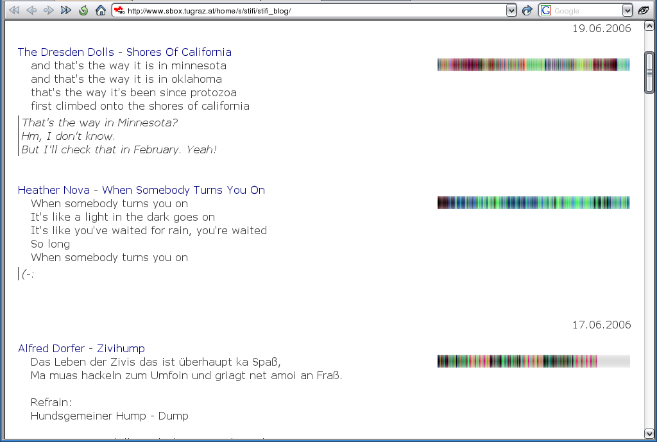Click the line 'Das Leben der Zivis das ist überhaupt ka Spaß,'
The width and height of the screenshot is (657, 442).
pos(156,362)
